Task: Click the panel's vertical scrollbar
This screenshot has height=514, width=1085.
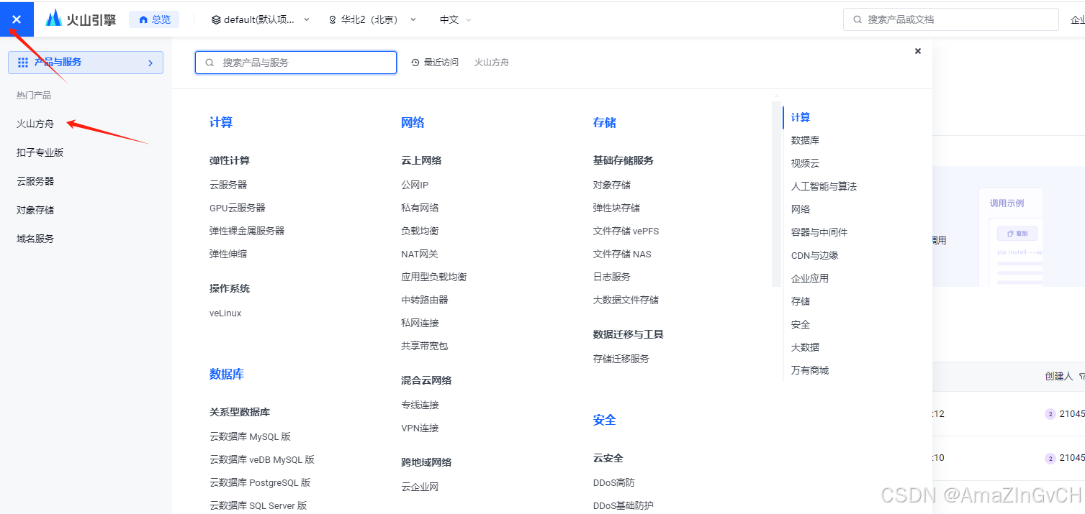Action: pyautogui.click(x=776, y=194)
